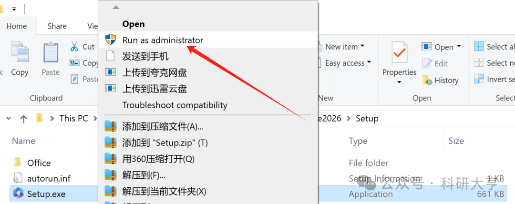Click the Edit icon in ribbon
The height and width of the screenshot is (204, 515).
427,63
